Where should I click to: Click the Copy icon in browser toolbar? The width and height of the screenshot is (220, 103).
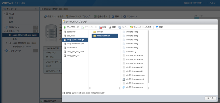[x=120, y=27]
